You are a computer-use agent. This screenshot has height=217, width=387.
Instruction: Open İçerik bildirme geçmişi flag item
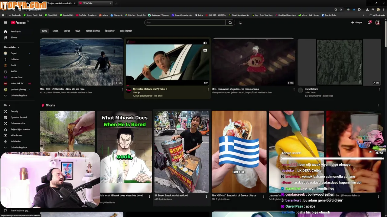[x=17, y=211]
